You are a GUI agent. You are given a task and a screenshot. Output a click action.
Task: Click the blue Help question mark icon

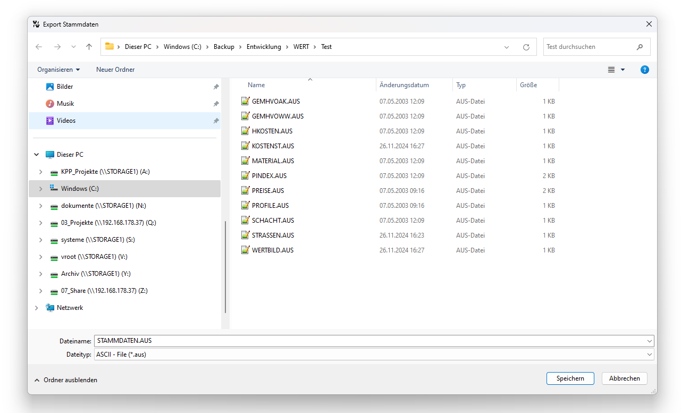click(x=644, y=70)
